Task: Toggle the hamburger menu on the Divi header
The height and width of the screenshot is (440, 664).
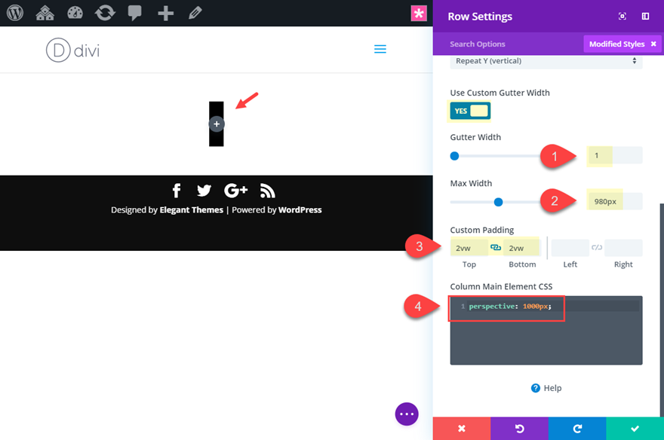Action: (380, 49)
